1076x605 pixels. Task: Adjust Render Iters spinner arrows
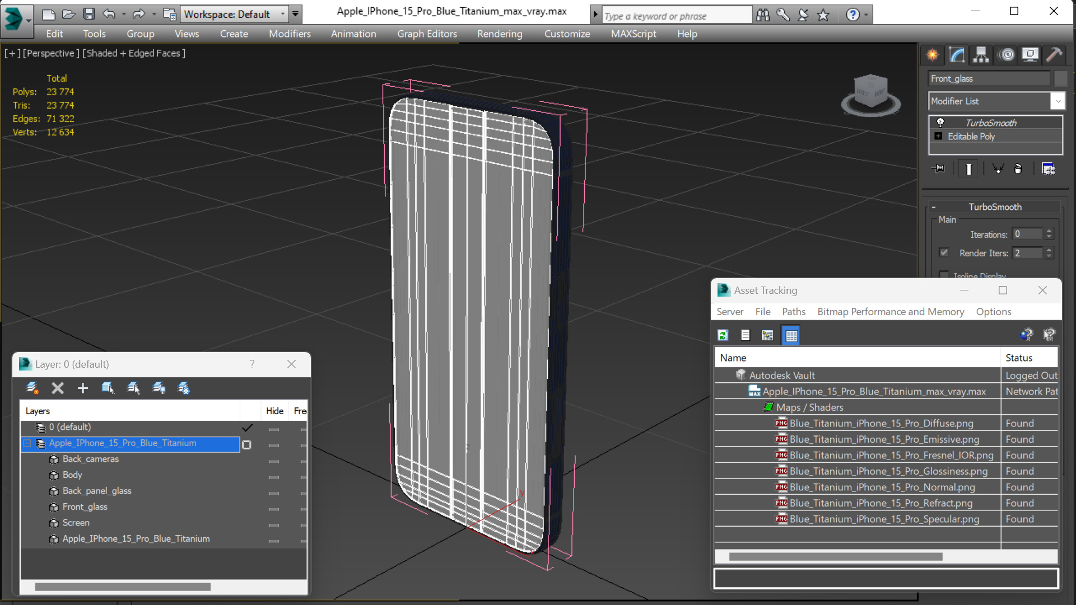(x=1049, y=253)
